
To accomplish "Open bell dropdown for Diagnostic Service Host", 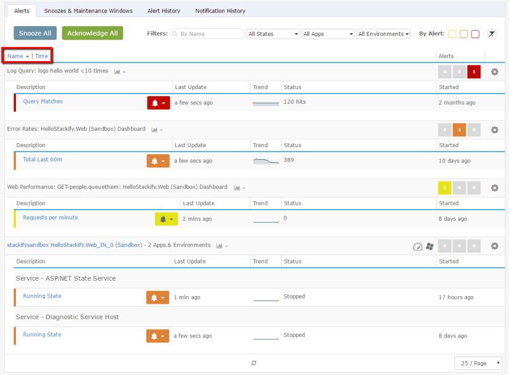I will pos(158,336).
